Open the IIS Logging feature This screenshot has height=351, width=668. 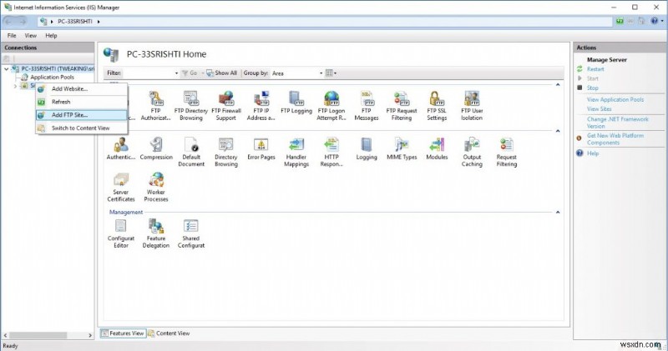[x=367, y=148]
